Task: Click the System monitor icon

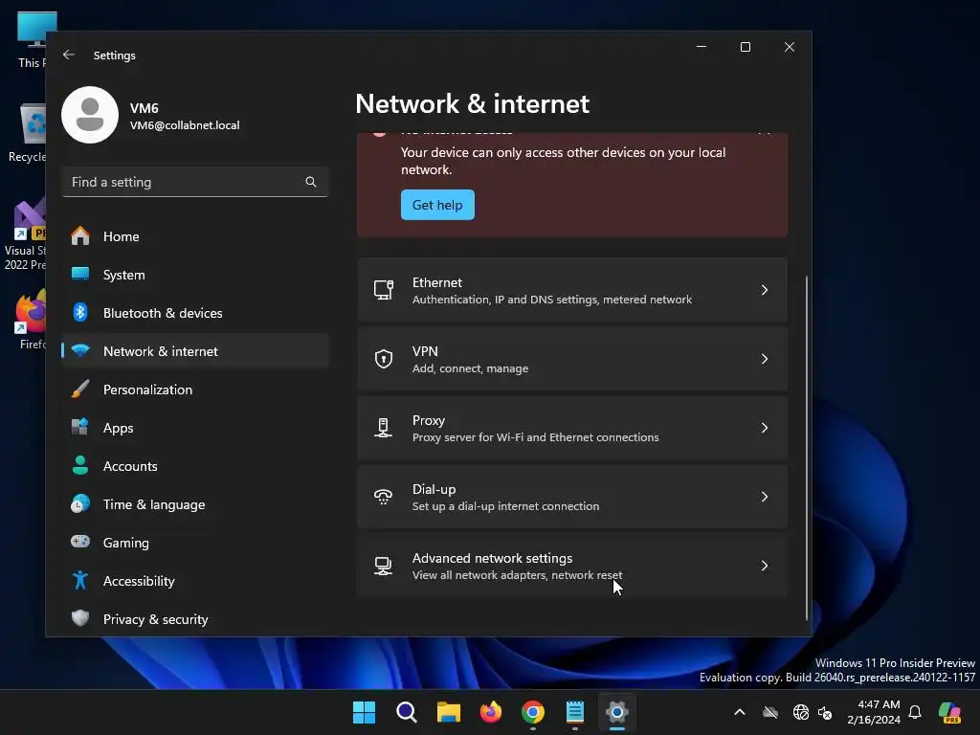Action: coord(80,275)
